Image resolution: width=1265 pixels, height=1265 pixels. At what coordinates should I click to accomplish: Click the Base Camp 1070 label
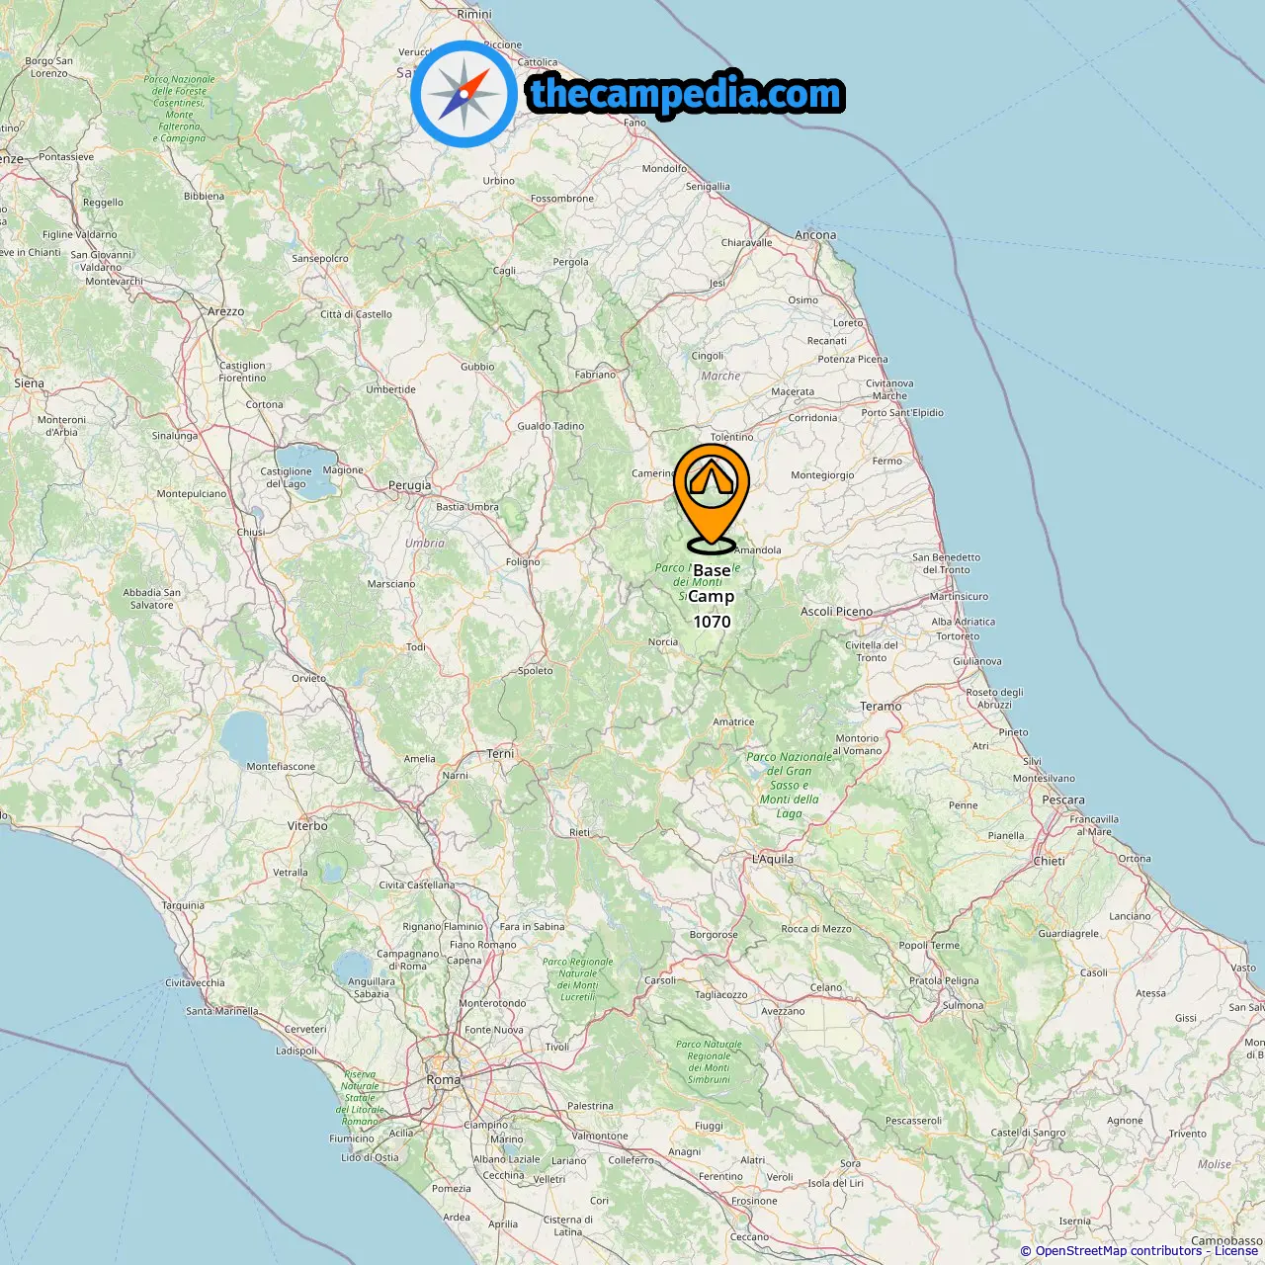712,596
